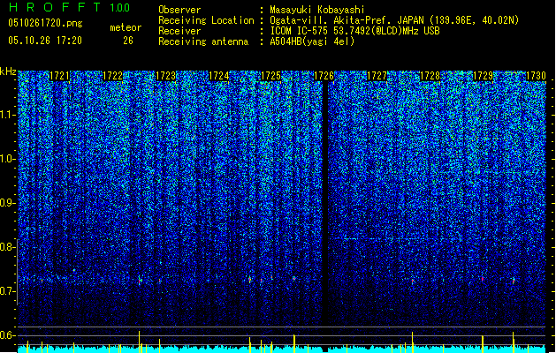Click the 1726 time marker

tap(324, 76)
